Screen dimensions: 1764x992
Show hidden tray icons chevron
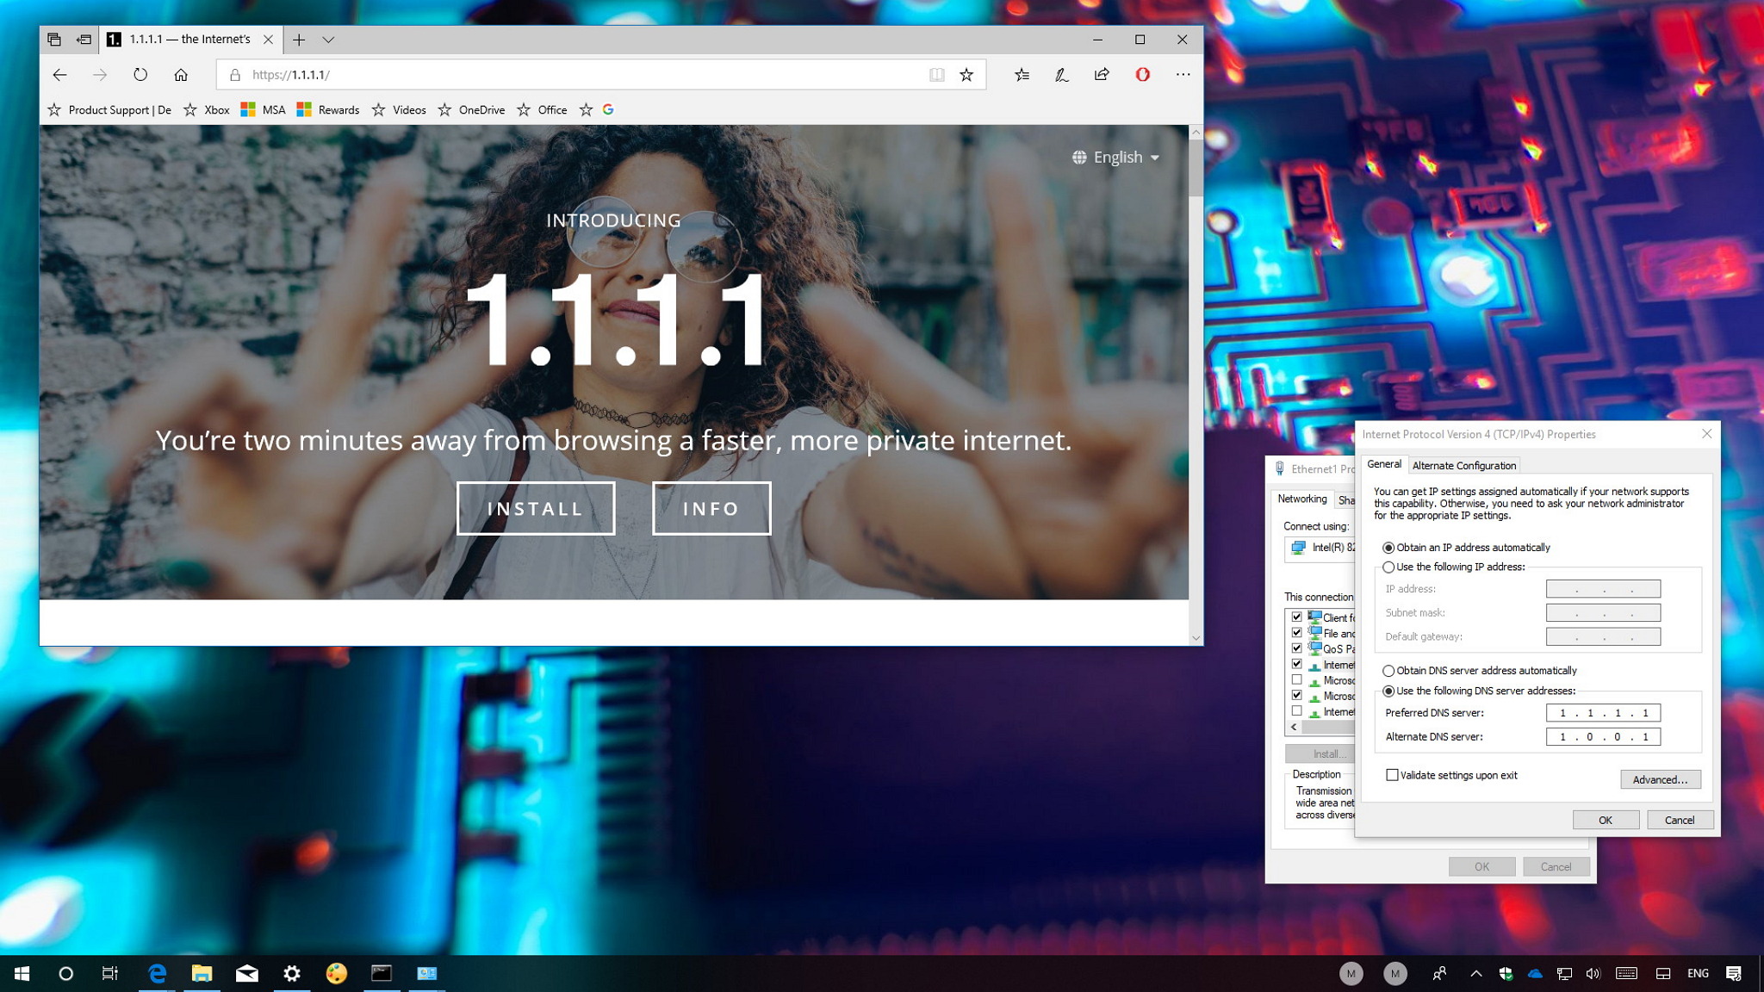pos(1476,974)
